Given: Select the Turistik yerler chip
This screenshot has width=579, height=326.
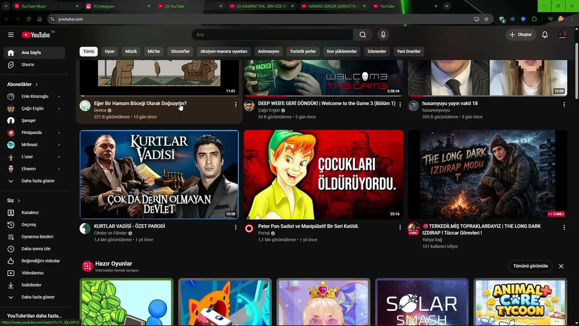Looking at the screenshot, I should click(303, 52).
